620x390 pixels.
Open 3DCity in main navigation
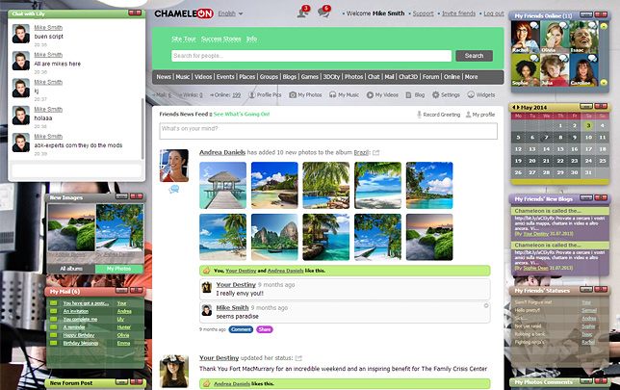click(331, 77)
